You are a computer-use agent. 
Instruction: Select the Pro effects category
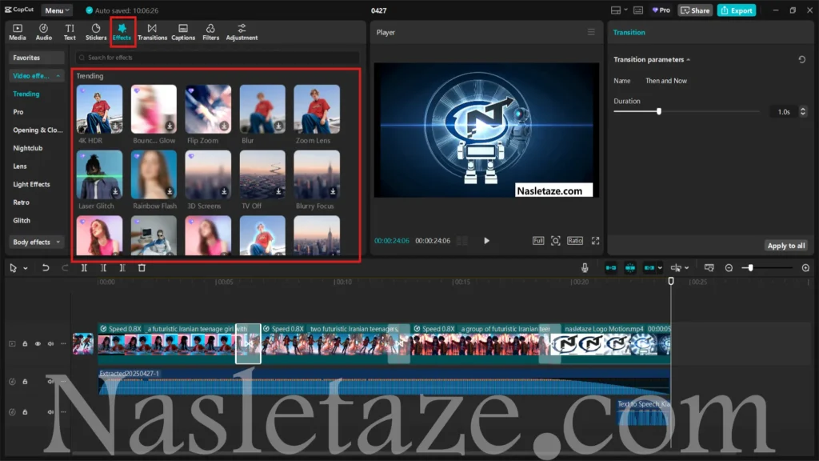(x=18, y=112)
